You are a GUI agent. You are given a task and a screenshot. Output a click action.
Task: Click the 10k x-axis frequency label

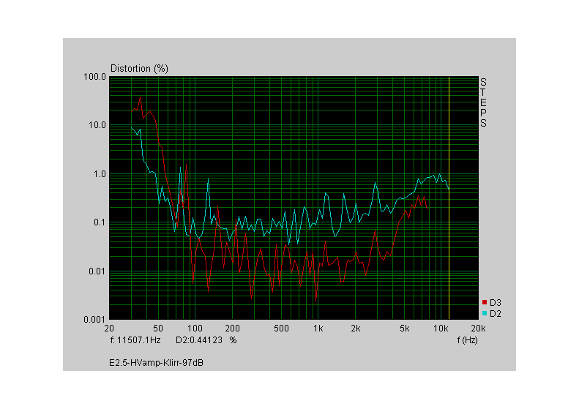tap(441, 329)
